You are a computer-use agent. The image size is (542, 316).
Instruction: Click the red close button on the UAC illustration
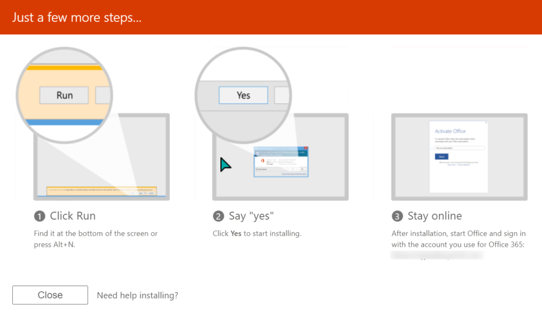306,148
